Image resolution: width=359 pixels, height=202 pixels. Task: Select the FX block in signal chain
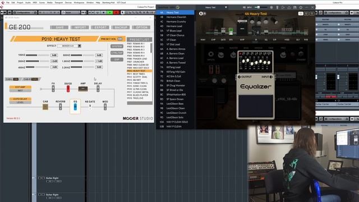click(53, 89)
